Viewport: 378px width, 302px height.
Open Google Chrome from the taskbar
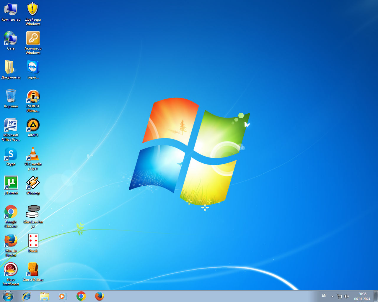pyautogui.click(x=81, y=296)
